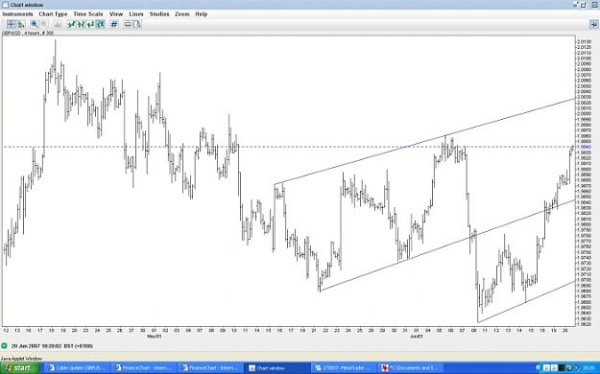Select the crosshair cursor tool
The height and width of the screenshot is (374, 600).
[11, 25]
